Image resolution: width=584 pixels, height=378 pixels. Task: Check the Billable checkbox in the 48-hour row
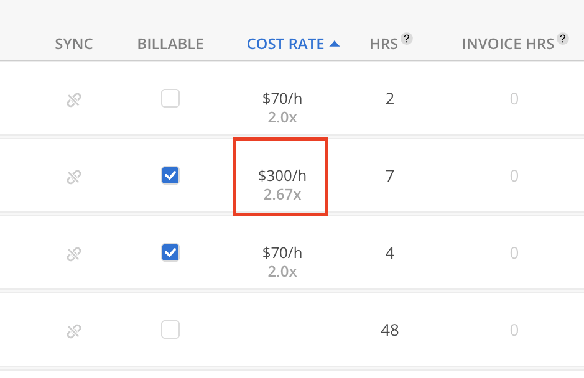point(170,330)
